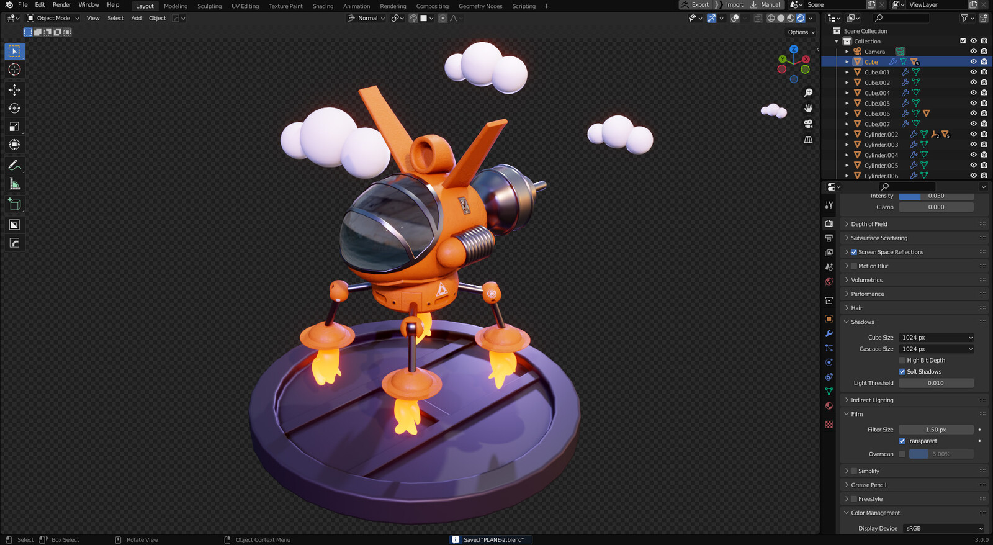Open the Physics properties tab icon
This screenshot has width=993, height=545.
click(829, 363)
